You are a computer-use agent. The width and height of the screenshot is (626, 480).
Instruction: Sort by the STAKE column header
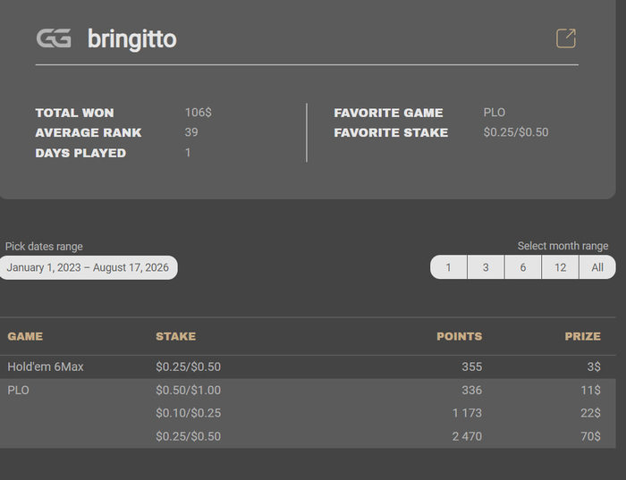click(x=175, y=336)
